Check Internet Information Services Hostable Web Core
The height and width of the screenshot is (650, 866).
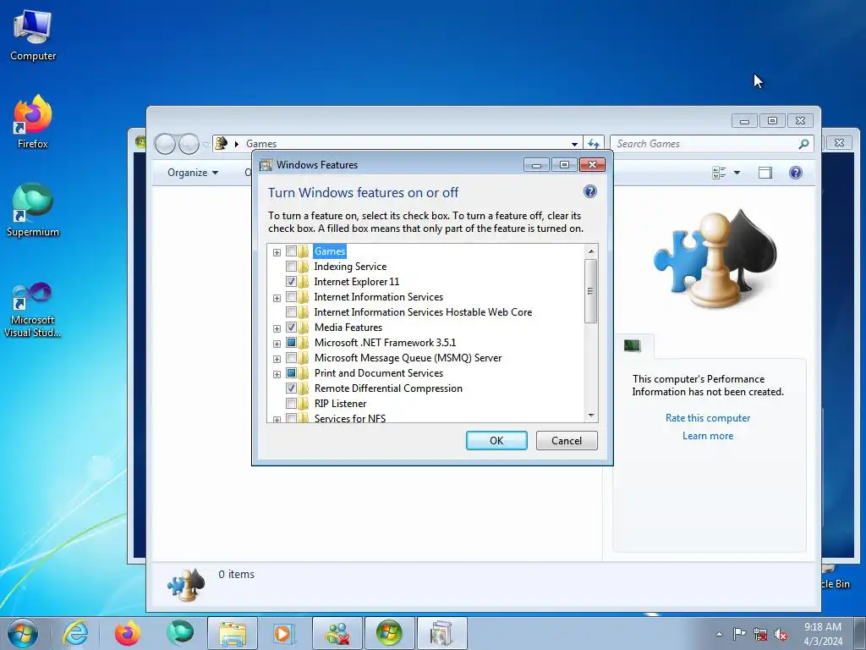[x=291, y=311]
